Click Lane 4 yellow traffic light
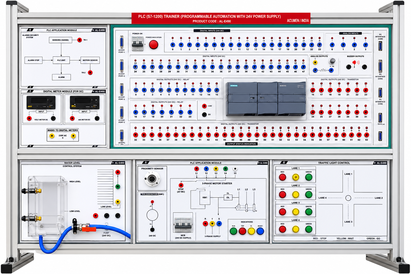The width and height of the screenshot is (411, 274). [x=296, y=229]
